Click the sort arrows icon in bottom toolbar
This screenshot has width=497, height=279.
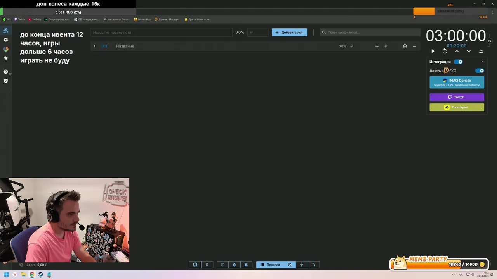314,265
